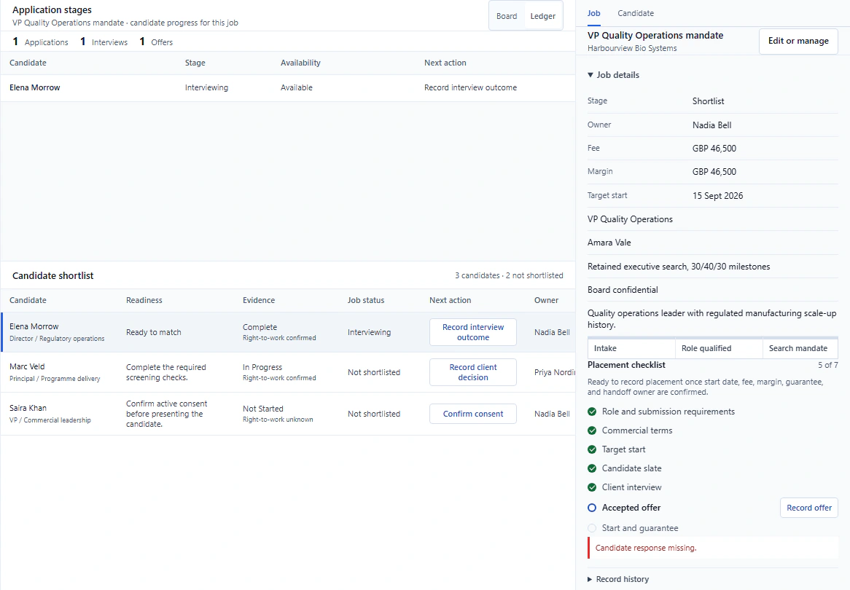Open the Job tab

(593, 13)
